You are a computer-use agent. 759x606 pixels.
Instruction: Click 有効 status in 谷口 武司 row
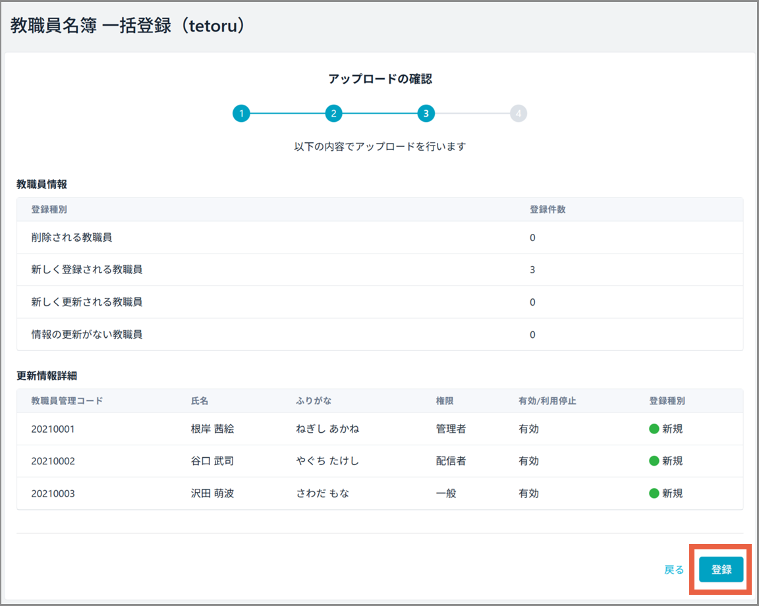(x=528, y=461)
